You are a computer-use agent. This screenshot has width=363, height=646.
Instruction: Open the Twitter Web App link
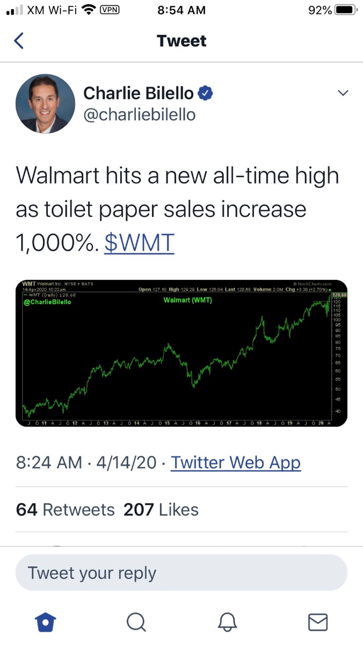point(235,462)
